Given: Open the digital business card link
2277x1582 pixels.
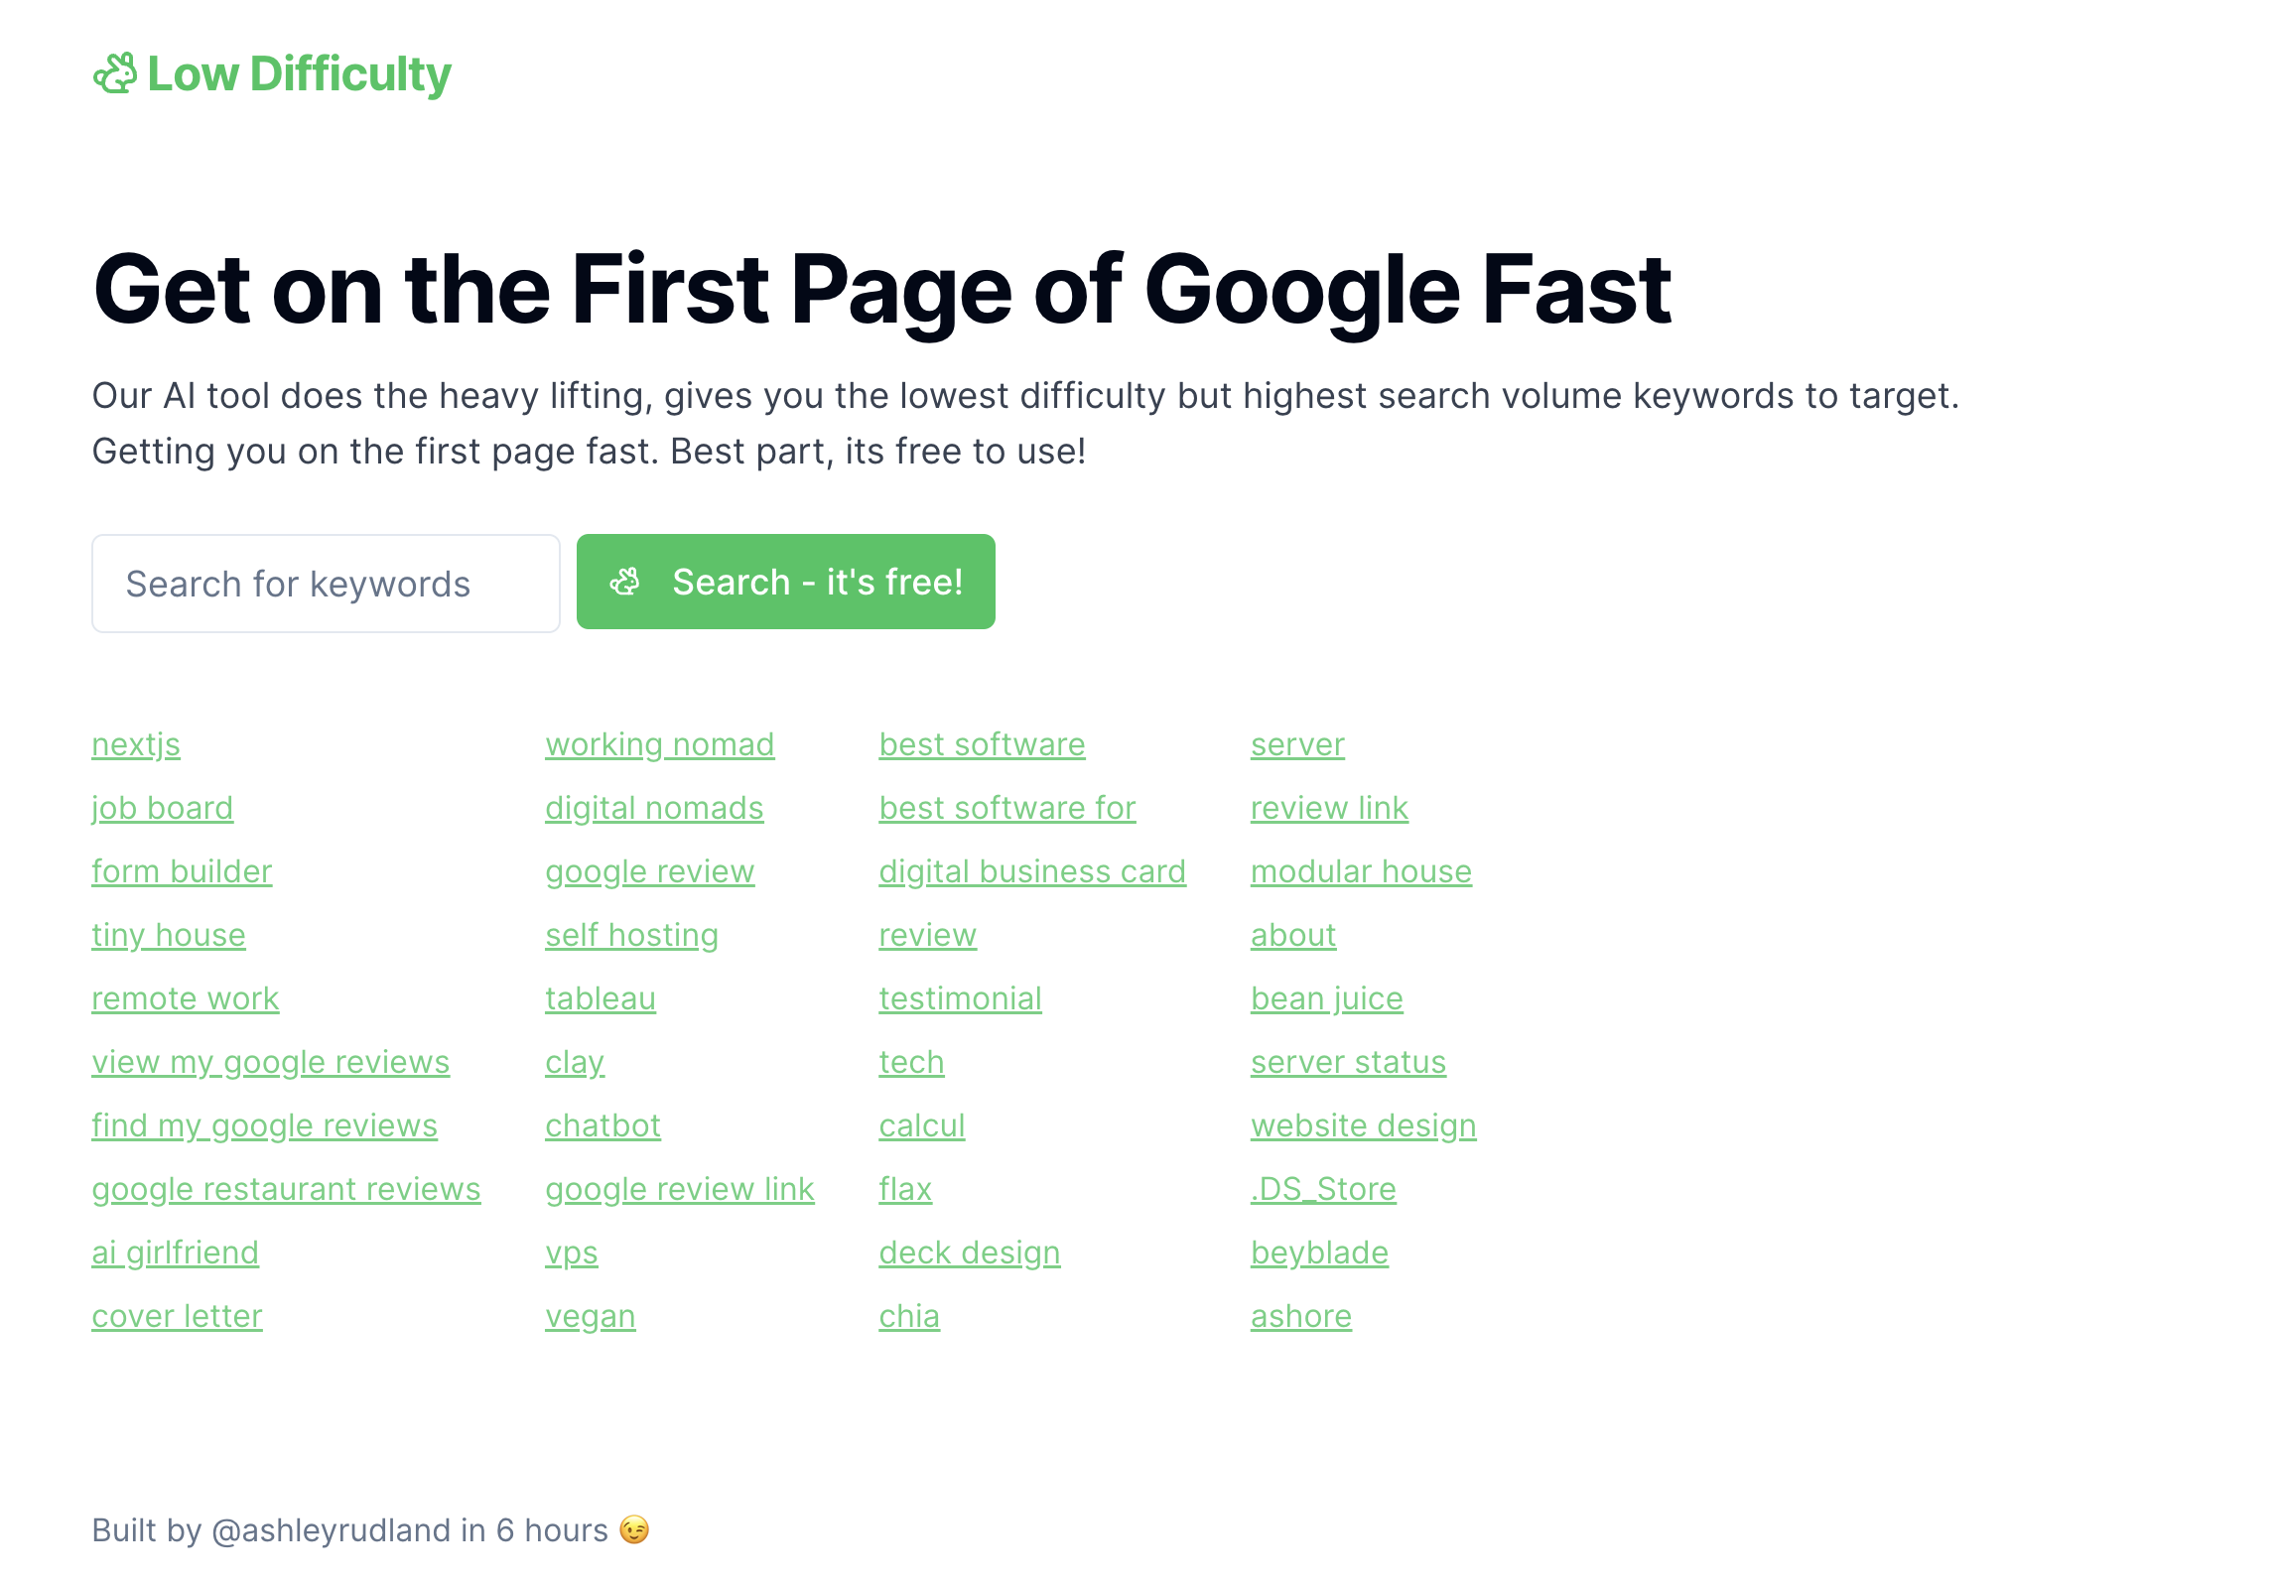Looking at the screenshot, I should coord(1032,872).
